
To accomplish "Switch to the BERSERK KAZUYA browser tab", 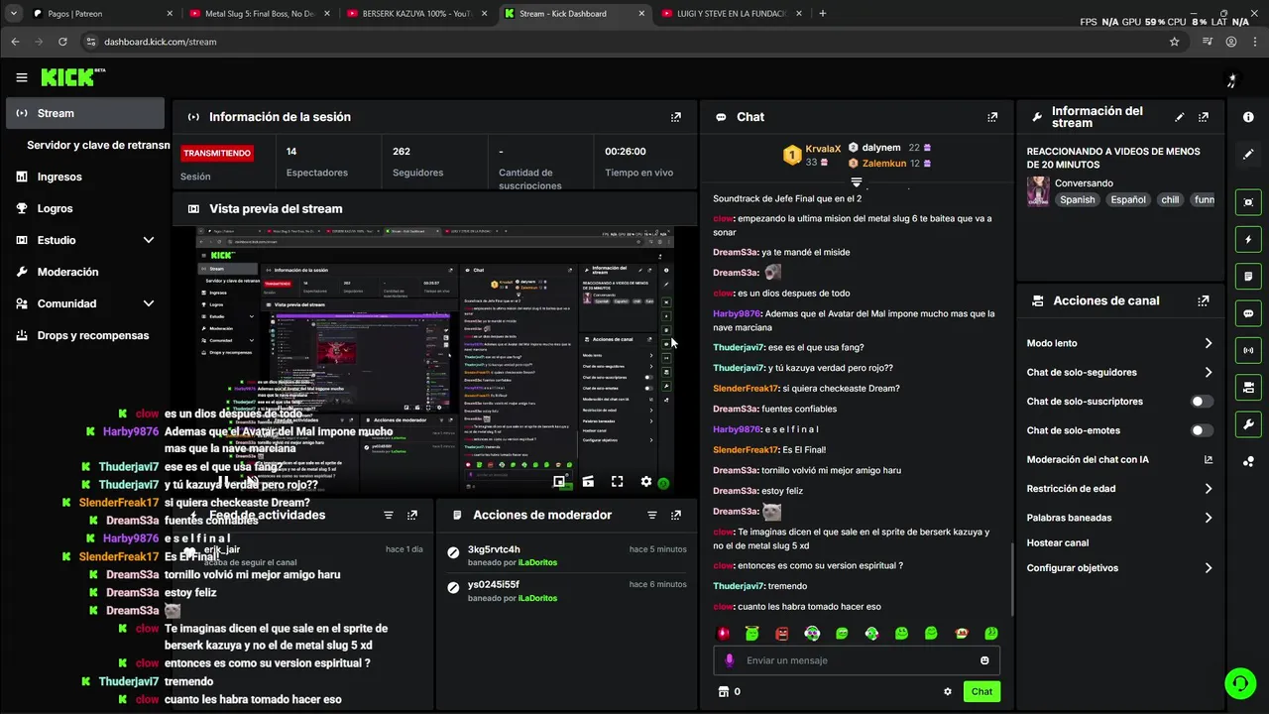I will [416, 14].
